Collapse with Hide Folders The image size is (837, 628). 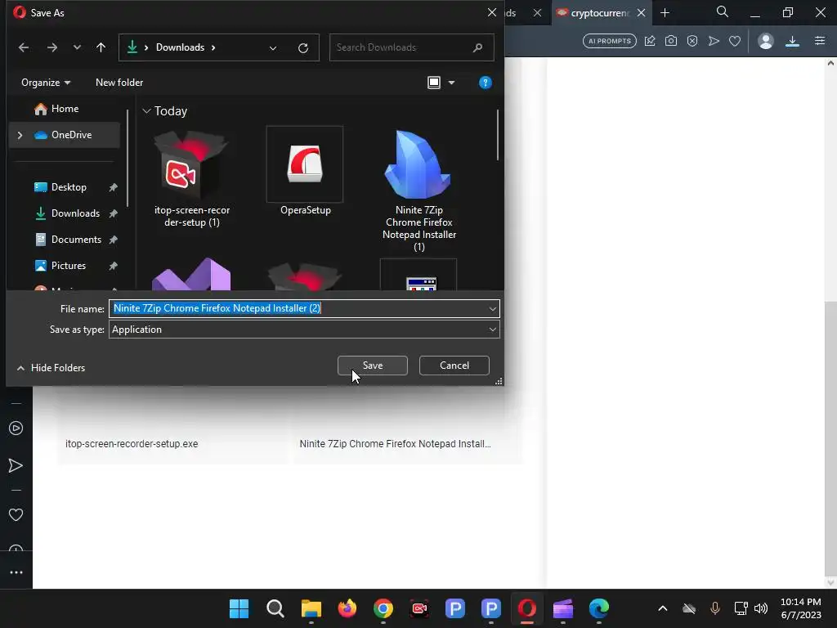tap(51, 368)
